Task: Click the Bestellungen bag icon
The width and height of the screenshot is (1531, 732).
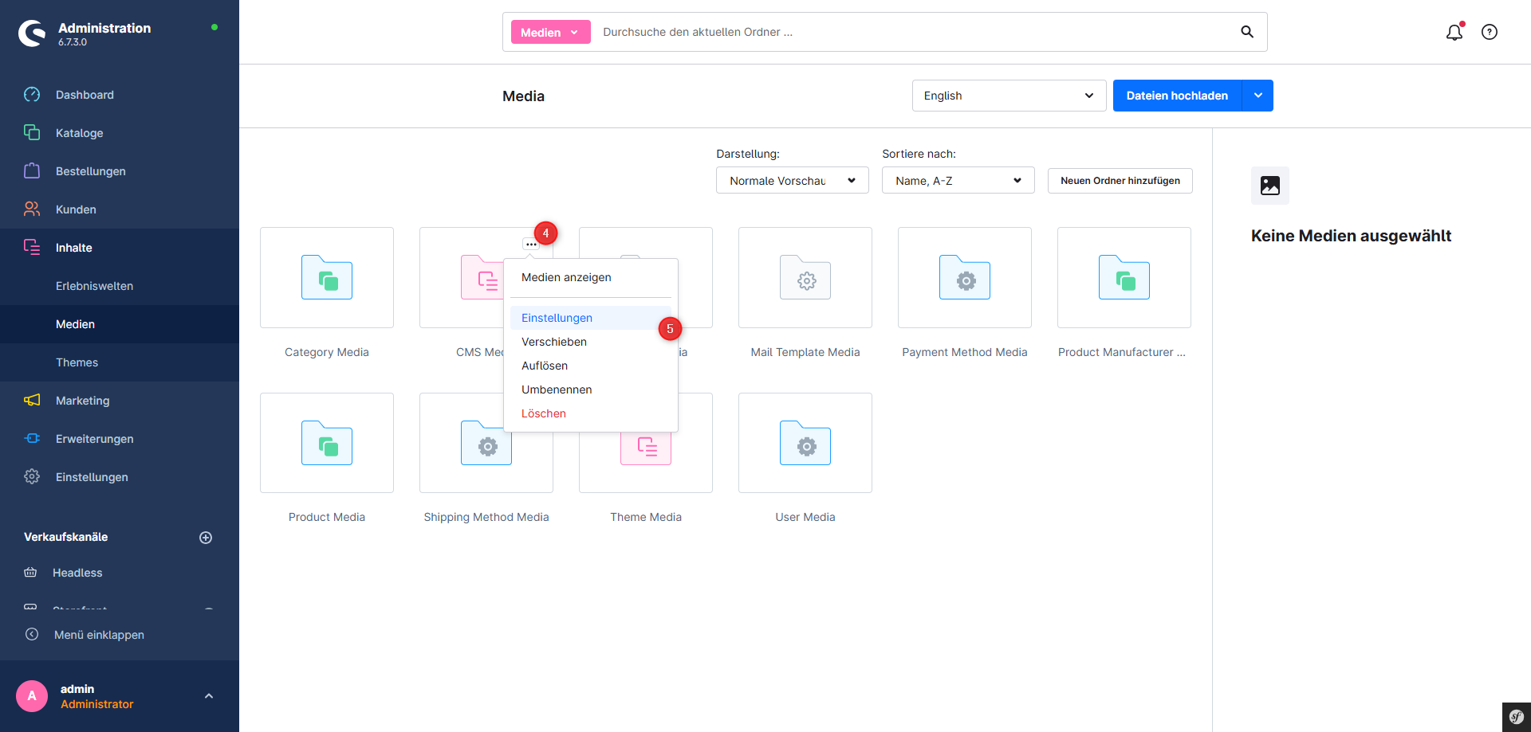Action: tap(32, 170)
